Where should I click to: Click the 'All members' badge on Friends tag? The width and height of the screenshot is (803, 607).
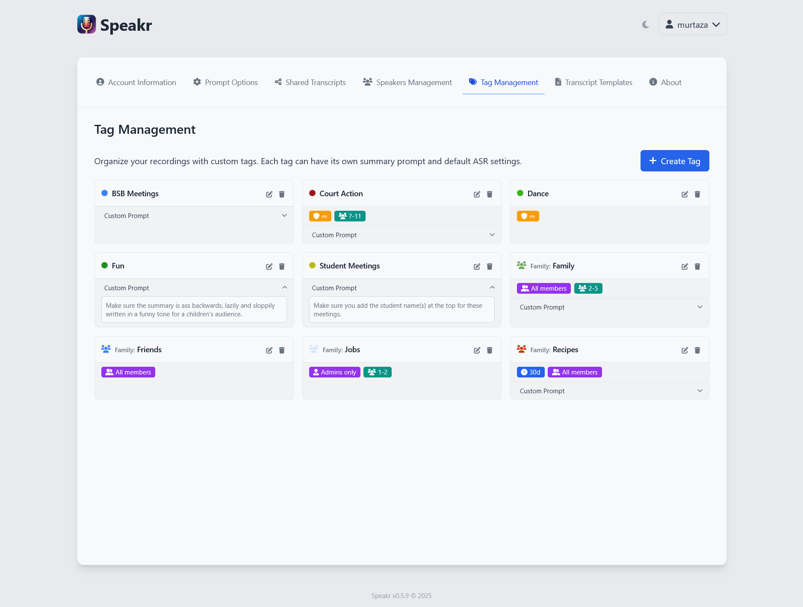tap(128, 372)
